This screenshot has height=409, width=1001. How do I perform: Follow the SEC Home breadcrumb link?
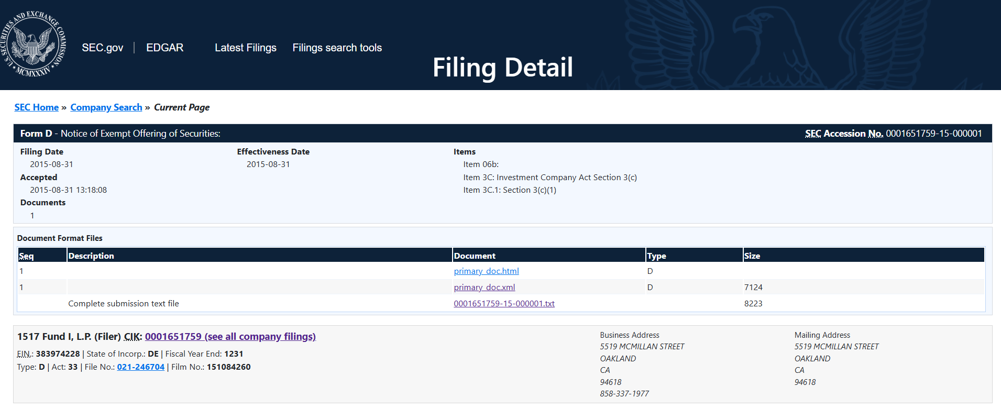point(37,107)
